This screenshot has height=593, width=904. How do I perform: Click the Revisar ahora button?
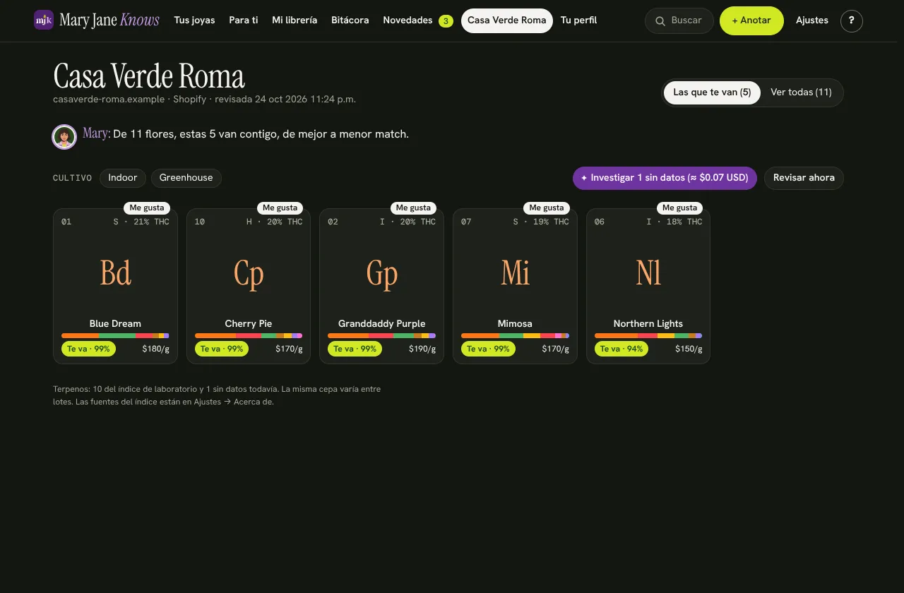coord(804,178)
